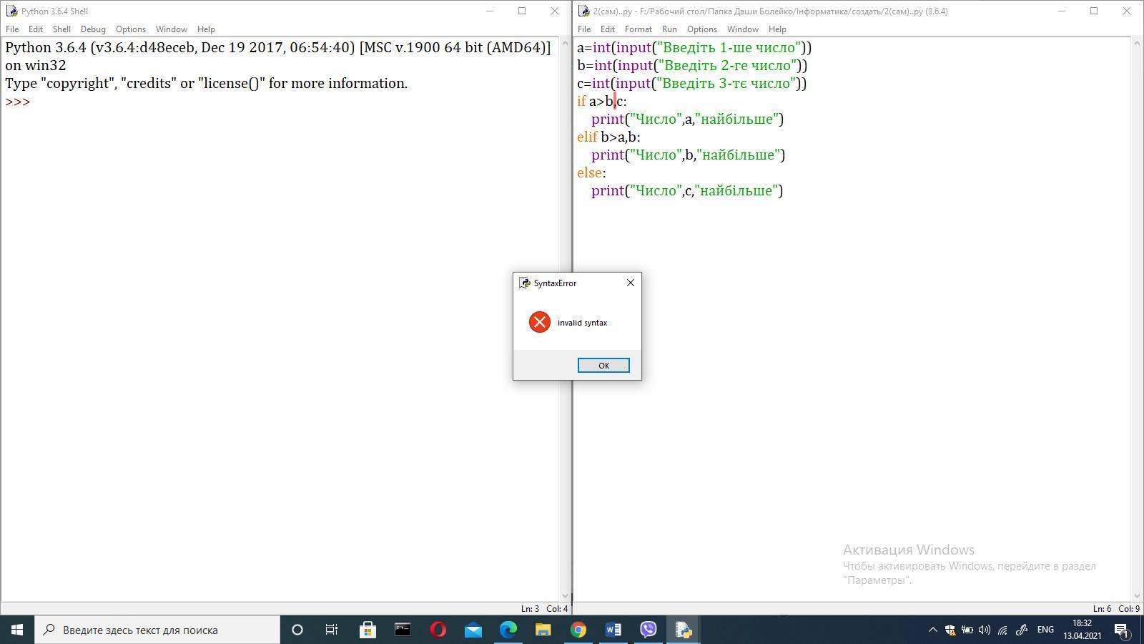1144x644 pixels.
Task: Click the pen tray icon near ENG
Action: click(x=1022, y=630)
